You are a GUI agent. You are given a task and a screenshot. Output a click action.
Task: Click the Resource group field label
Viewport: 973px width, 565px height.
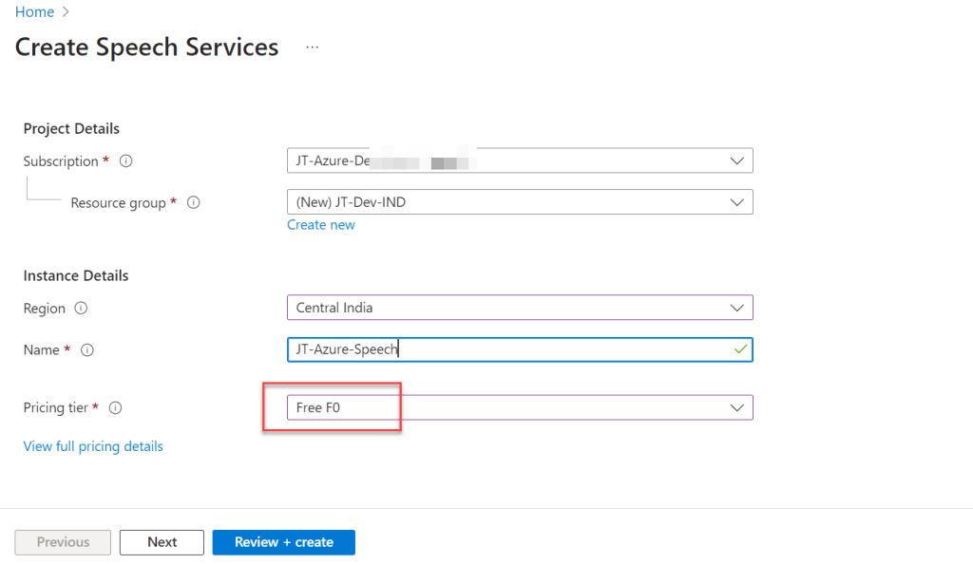(118, 203)
